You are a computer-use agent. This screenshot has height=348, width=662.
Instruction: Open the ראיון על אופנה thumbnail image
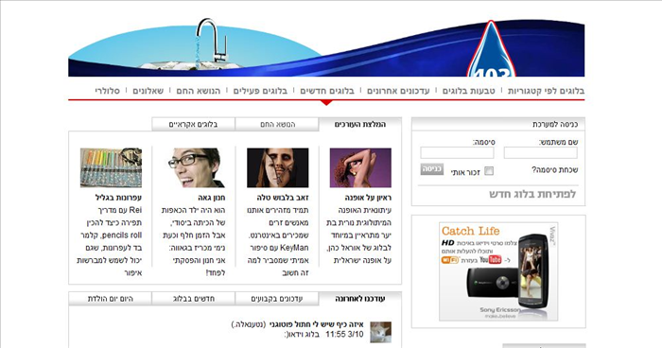[x=360, y=167]
